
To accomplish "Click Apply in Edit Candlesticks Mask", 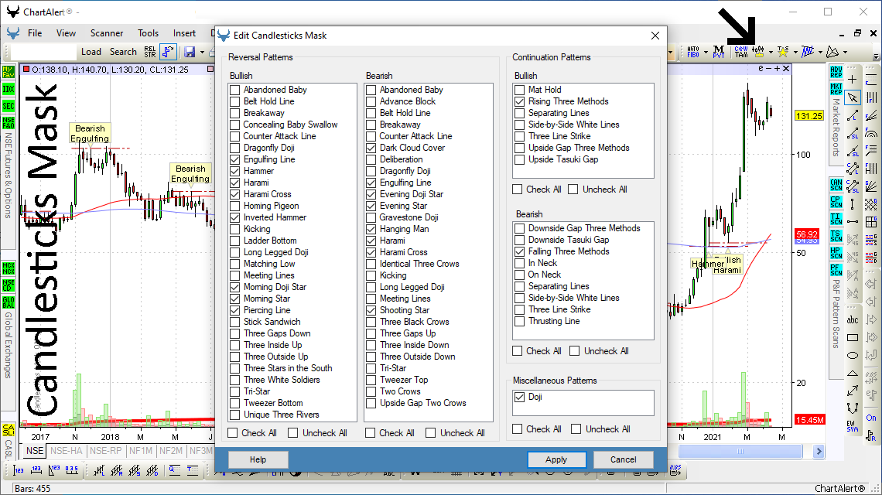I will (556, 459).
